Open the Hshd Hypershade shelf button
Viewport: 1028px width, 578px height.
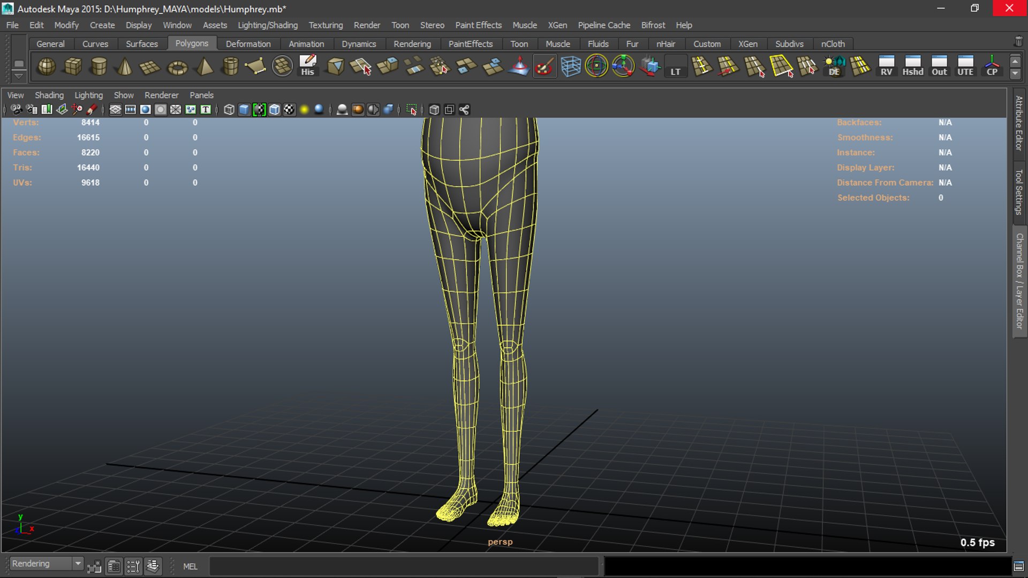(x=913, y=66)
